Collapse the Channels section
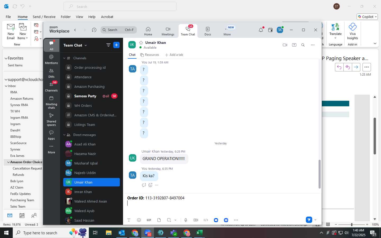This screenshot has width=381, height=238. coord(64,58)
